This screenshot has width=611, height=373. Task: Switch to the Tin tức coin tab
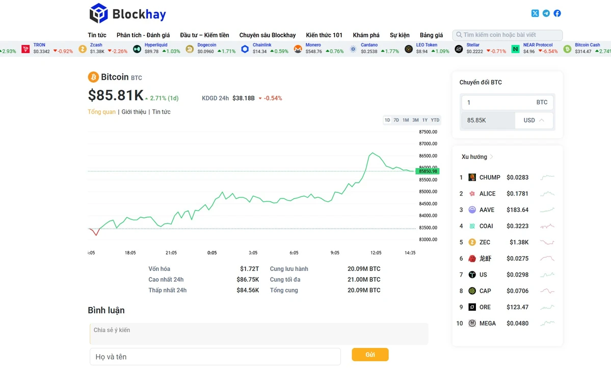[x=162, y=112]
